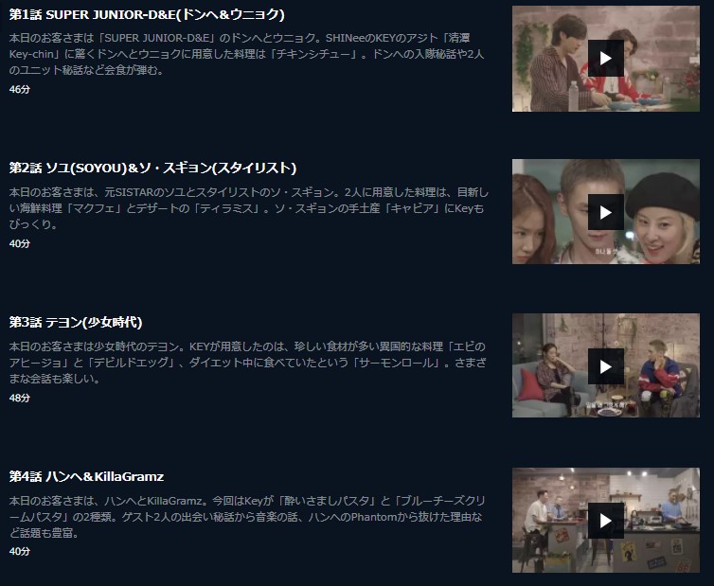The width and height of the screenshot is (714, 586).
Task: Play episode 3 テヨン video
Action: pyautogui.click(x=606, y=366)
